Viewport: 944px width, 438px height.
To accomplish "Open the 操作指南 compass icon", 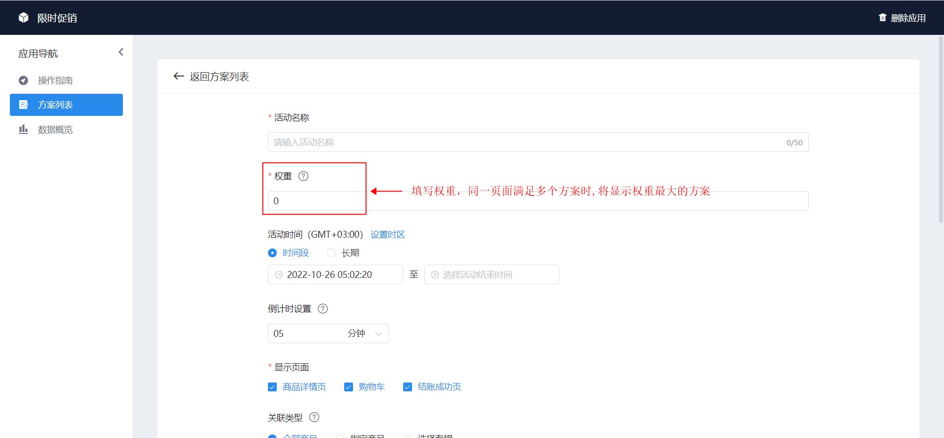I will pos(23,80).
